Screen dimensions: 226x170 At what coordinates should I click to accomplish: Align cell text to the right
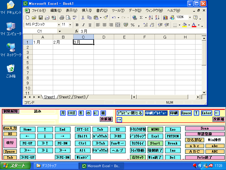click(x=111, y=25)
